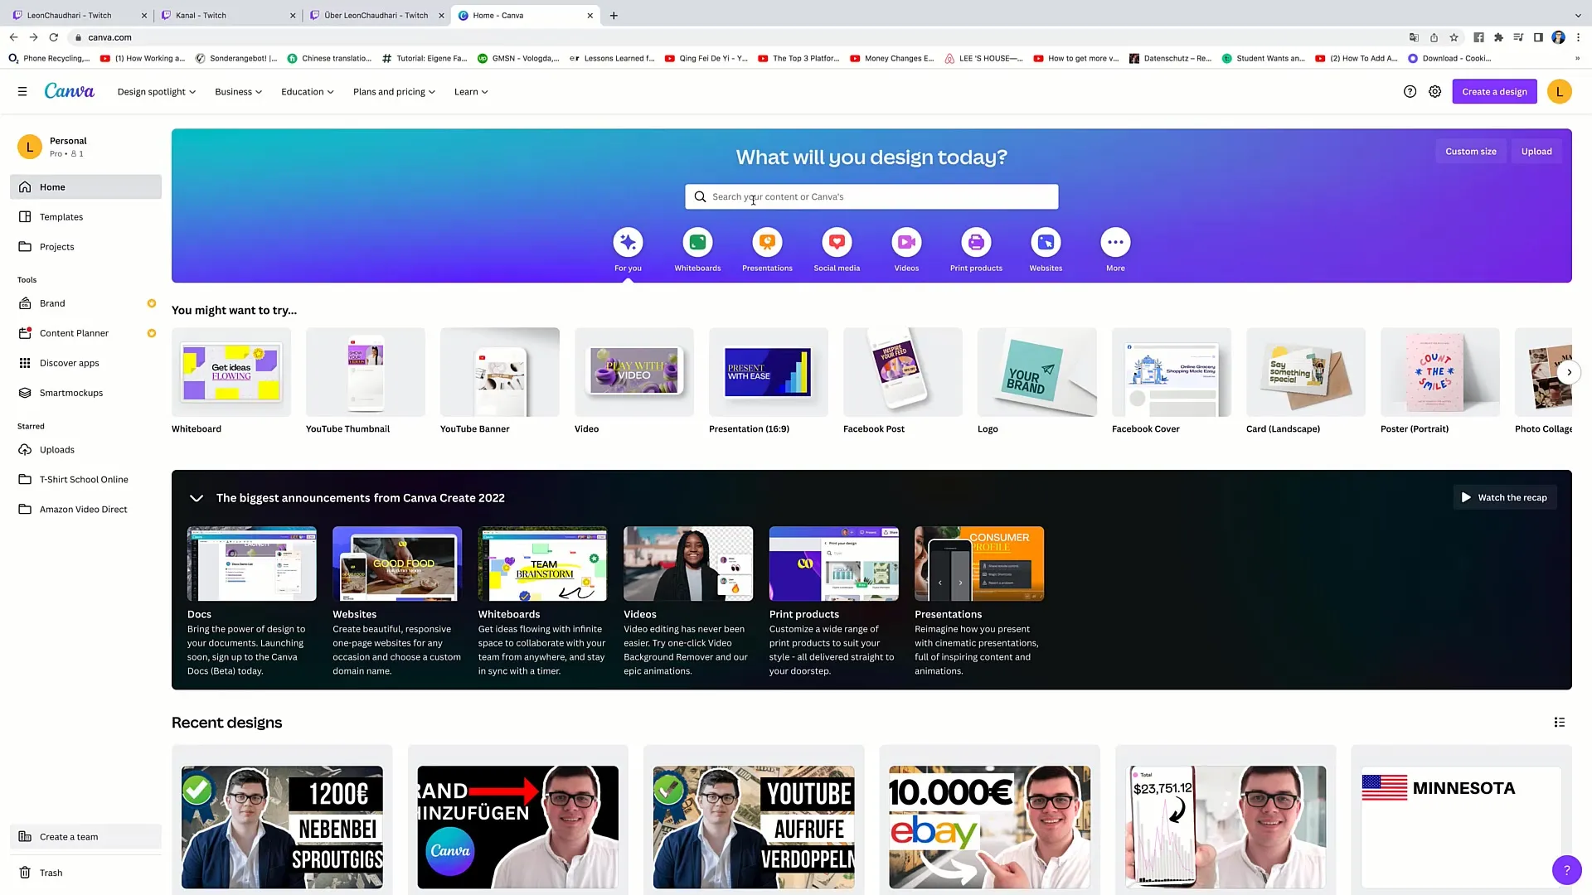Open Brand in the sidebar
The width and height of the screenshot is (1592, 895).
tap(85, 303)
